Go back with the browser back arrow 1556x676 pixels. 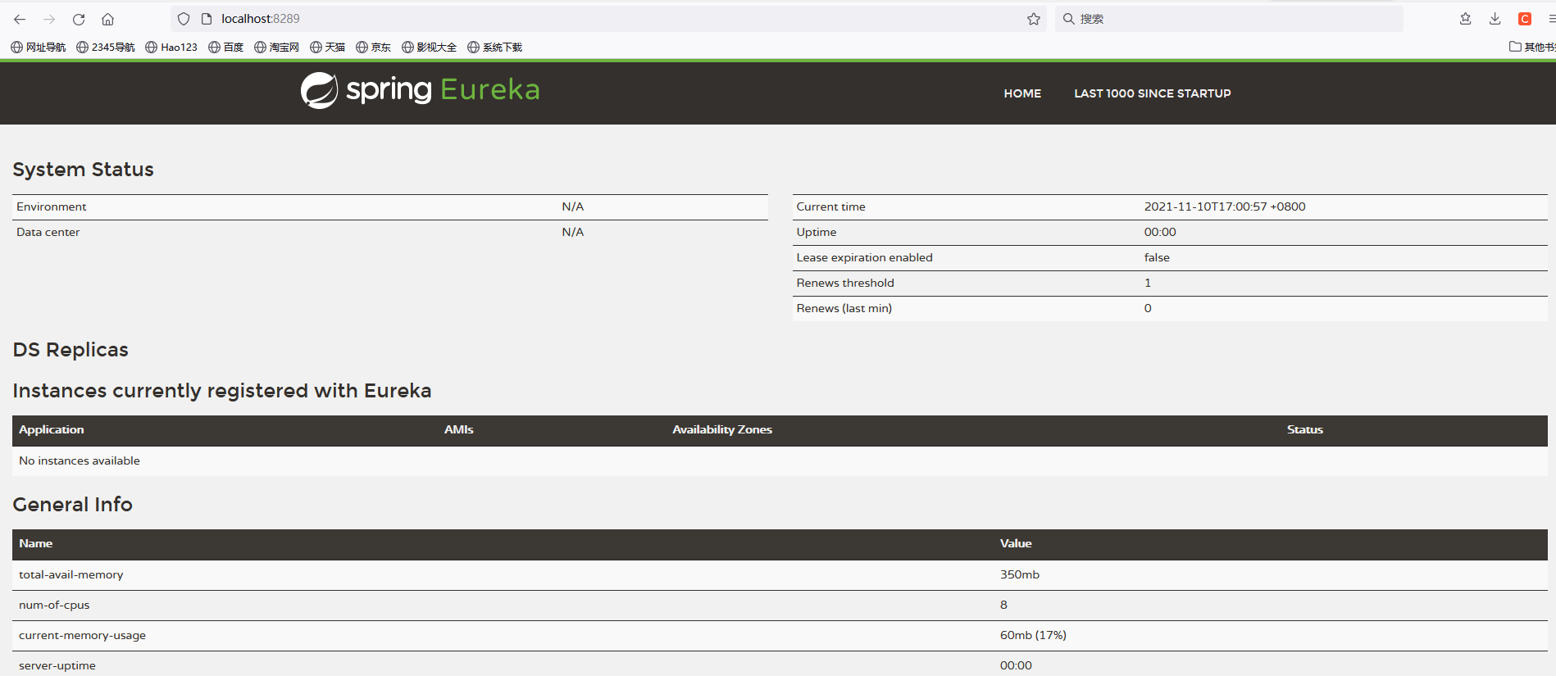pyautogui.click(x=20, y=19)
